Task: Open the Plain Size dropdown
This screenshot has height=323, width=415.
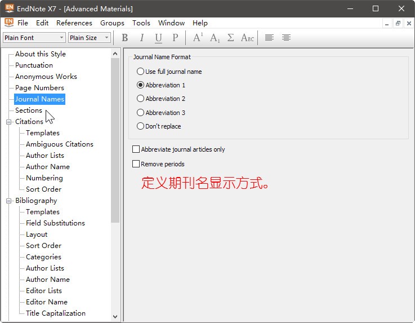Action: click(89, 38)
